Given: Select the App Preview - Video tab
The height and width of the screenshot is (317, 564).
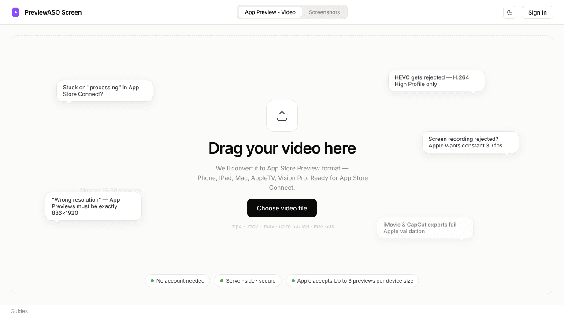Looking at the screenshot, I should (270, 12).
